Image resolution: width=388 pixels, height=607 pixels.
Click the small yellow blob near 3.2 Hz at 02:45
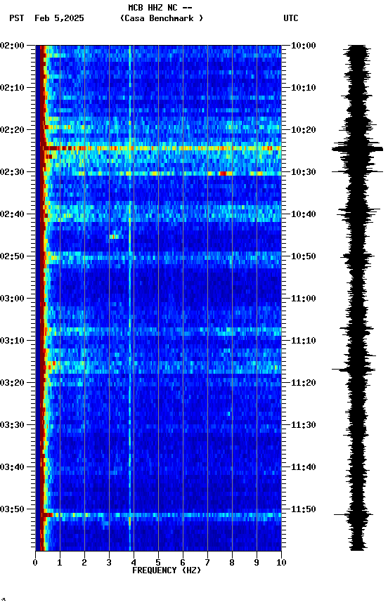pos(115,236)
